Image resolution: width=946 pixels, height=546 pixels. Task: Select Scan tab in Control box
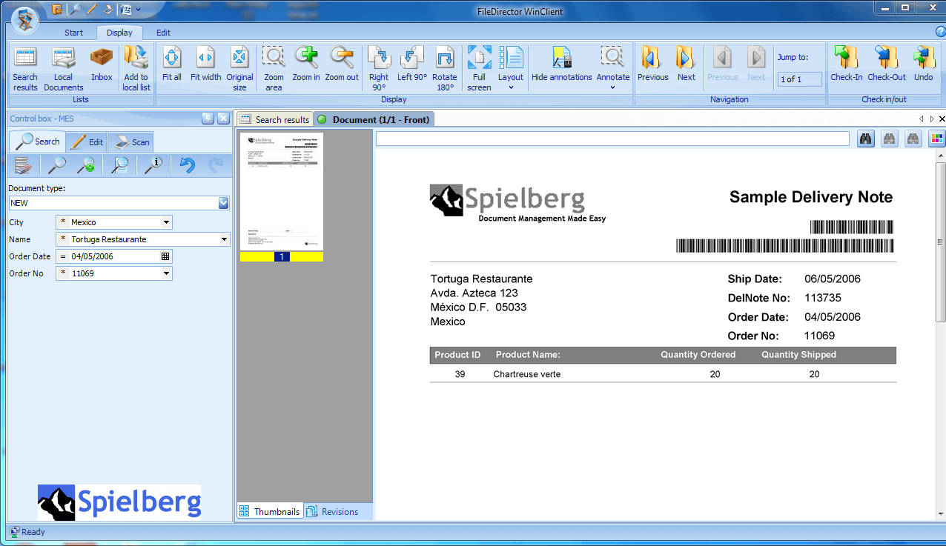[x=130, y=142]
